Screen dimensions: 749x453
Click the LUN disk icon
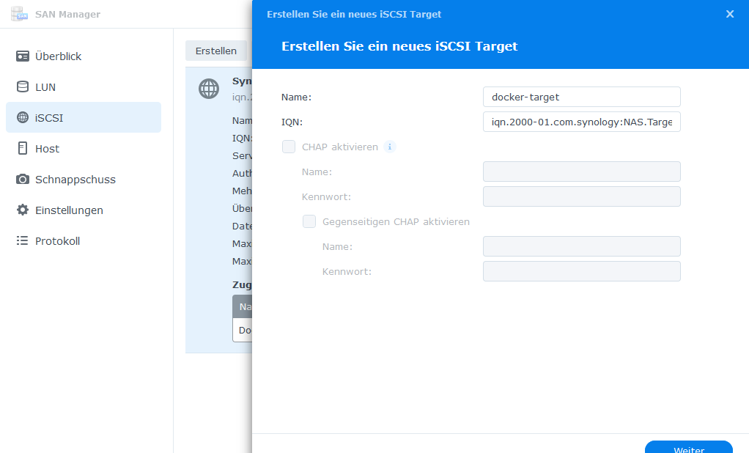23,87
